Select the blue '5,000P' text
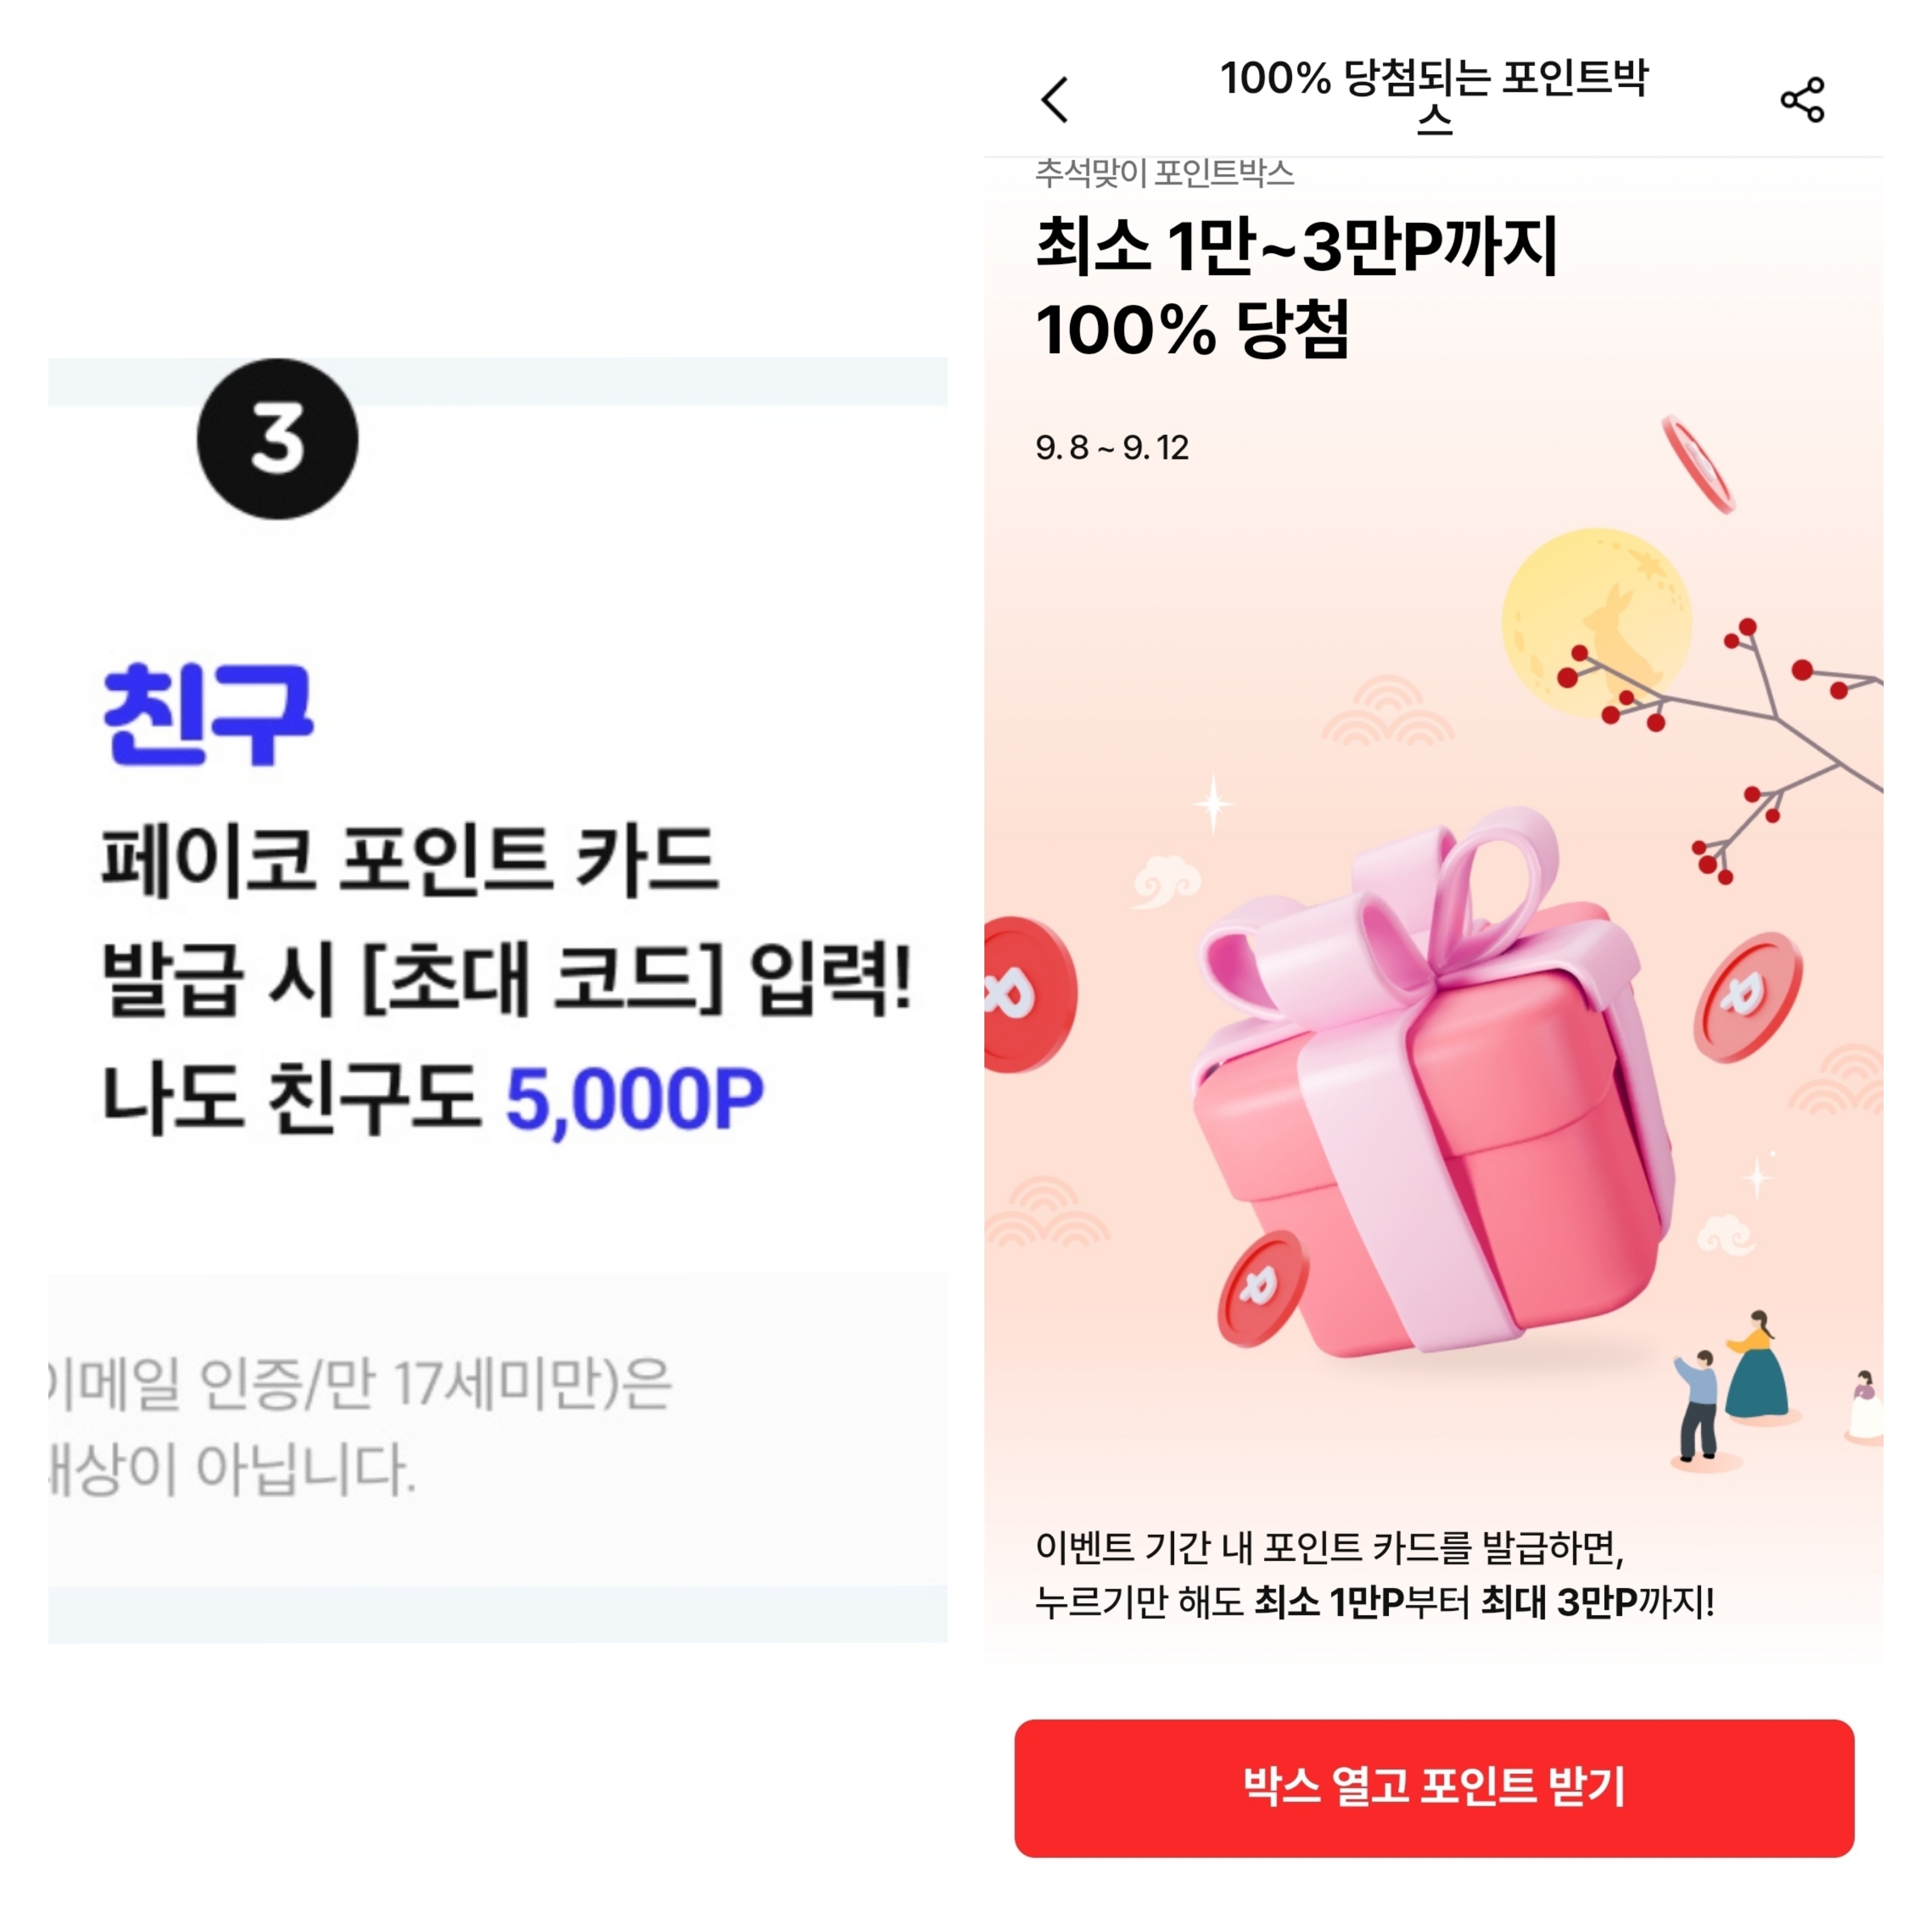This screenshot has width=1932, height=1932. (x=635, y=1099)
